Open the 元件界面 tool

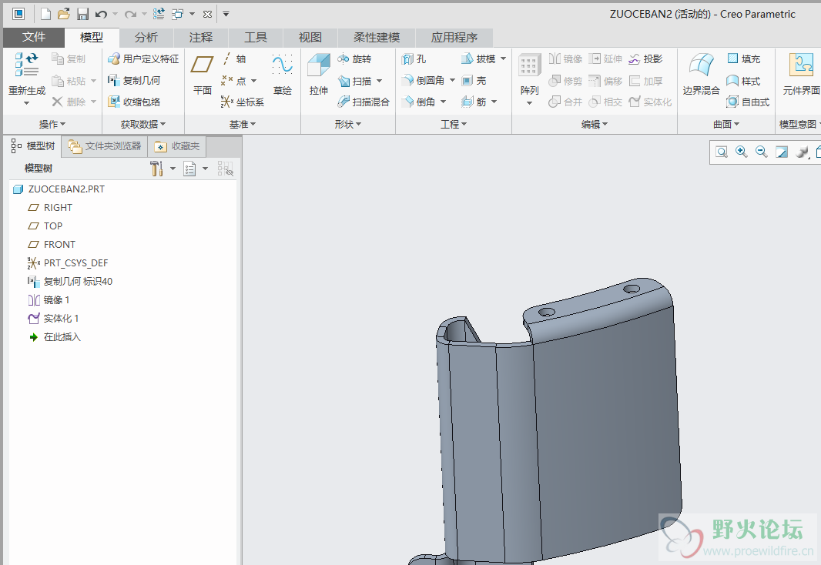point(801,75)
